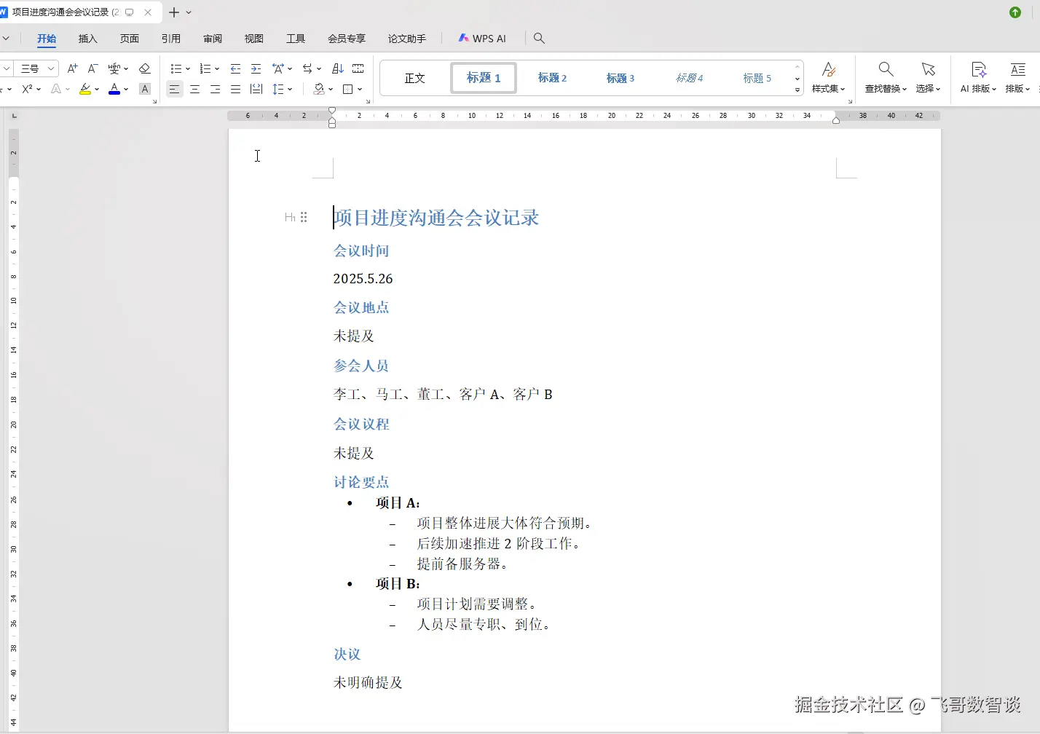
Task: Click the paragraph shading paint bucket icon
Action: click(x=319, y=89)
